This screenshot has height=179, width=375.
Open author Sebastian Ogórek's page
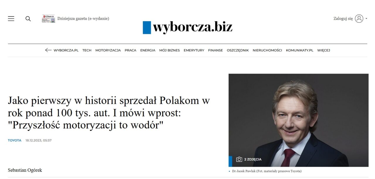click(25, 170)
